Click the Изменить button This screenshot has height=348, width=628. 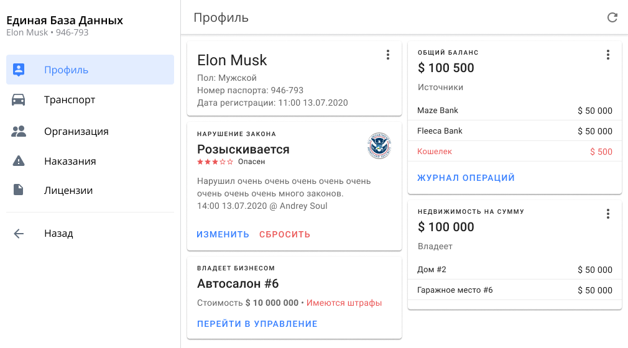click(223, 234)
